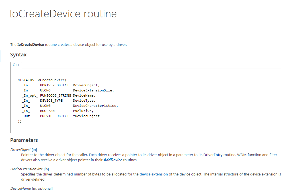Open the device extension link
The height and width of the screenshot is (190, 289).
point(153,174)
